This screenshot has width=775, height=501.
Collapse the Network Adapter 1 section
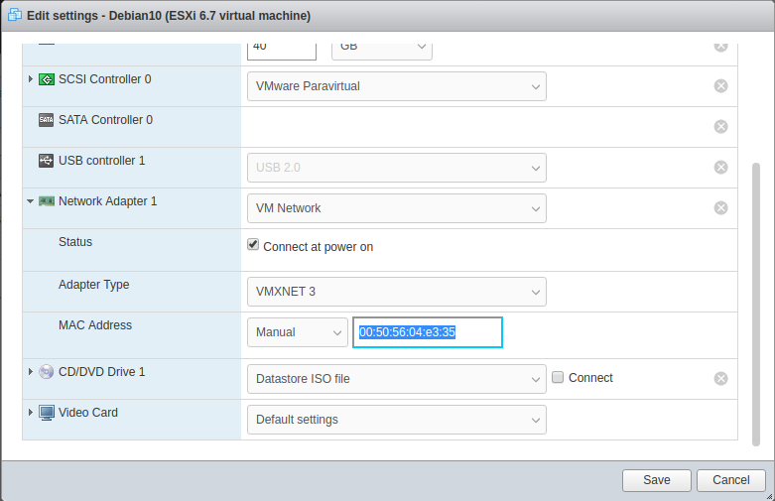30,201
